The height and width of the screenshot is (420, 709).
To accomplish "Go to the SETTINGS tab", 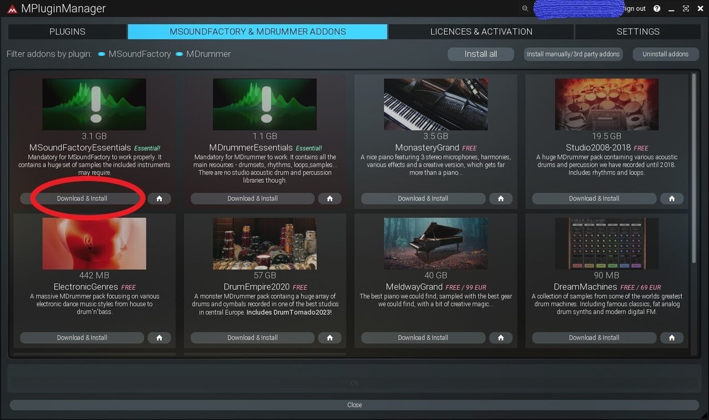I will pyautogui.click(x=638, y=31).
